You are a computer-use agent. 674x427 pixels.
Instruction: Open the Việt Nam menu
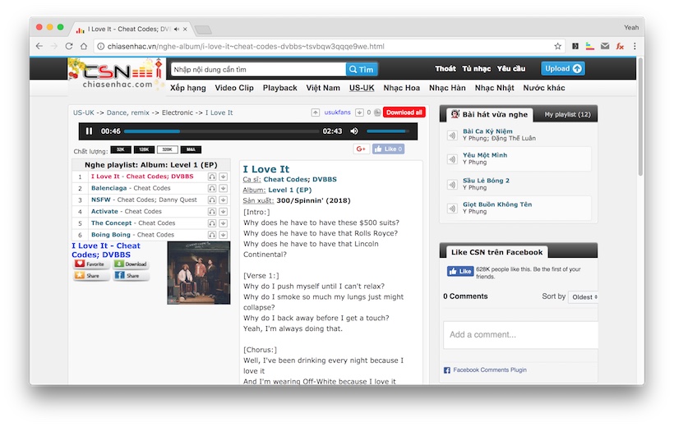coord(323,88)
